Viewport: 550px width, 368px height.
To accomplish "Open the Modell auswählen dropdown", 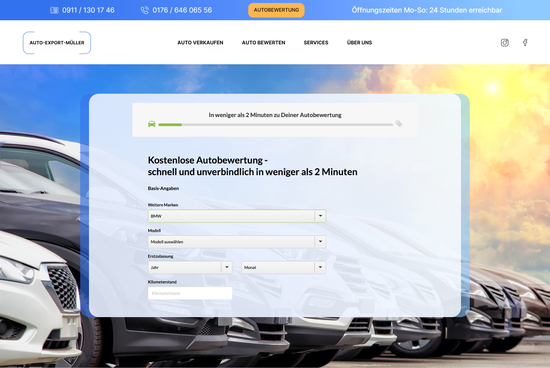I will (x=237, y=242).
